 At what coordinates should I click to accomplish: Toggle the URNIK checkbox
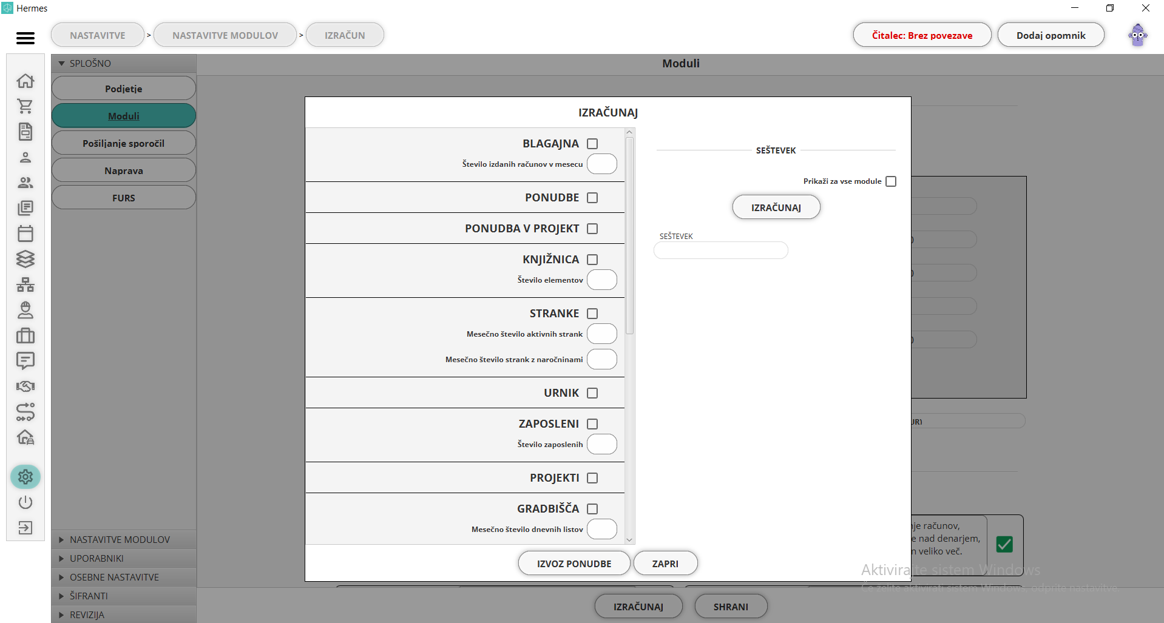592,393
